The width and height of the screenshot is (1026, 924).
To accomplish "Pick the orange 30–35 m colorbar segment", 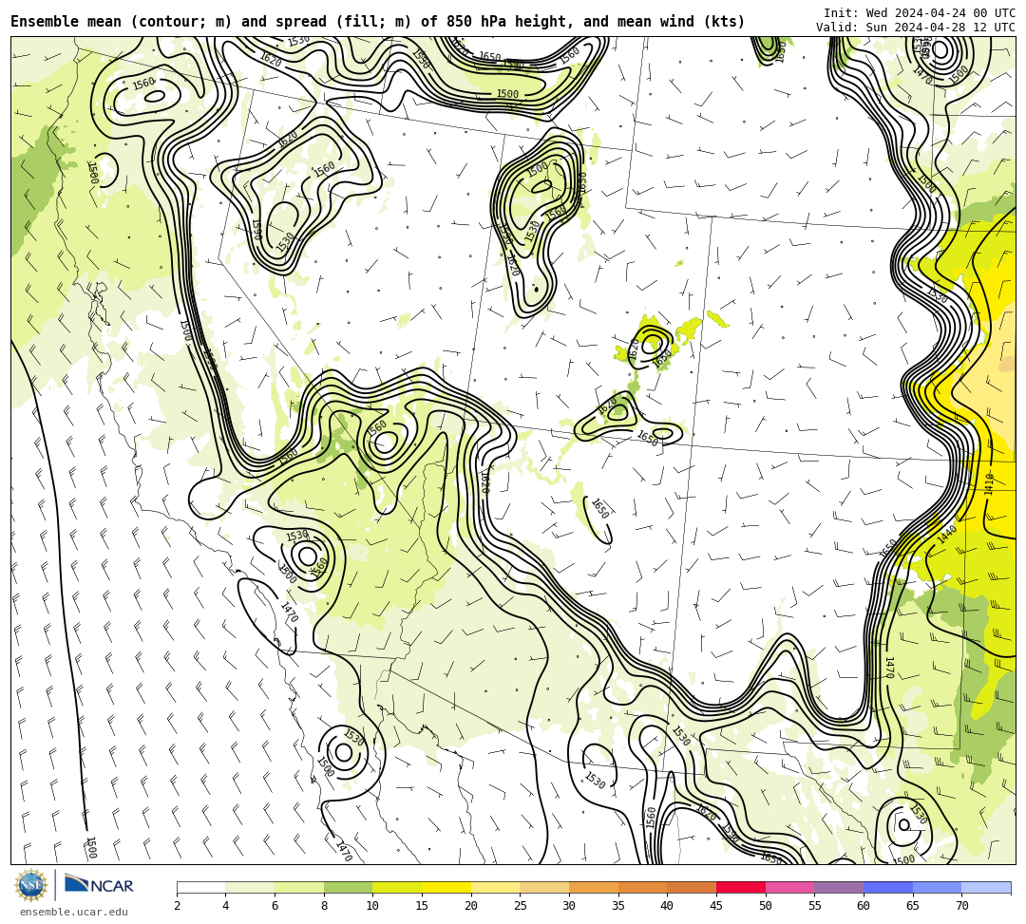I will tap(594, 887).
